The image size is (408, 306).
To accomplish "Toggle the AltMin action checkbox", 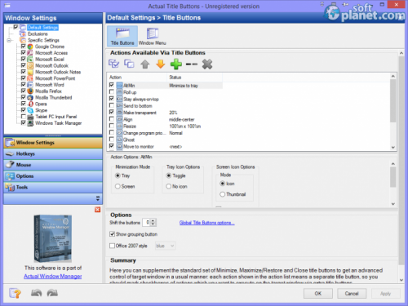I will point(112,85).
